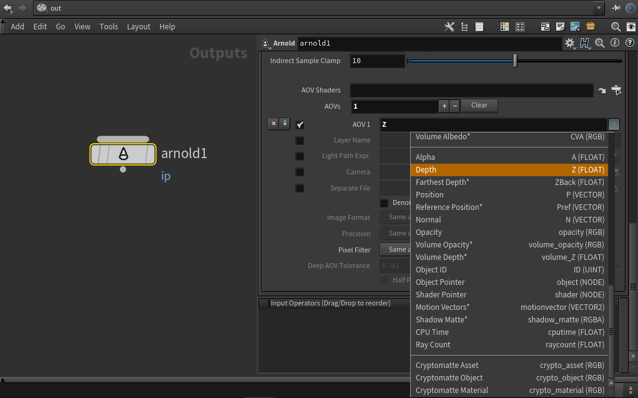Click the brown box toolbar icon
The image size is (638, 398).
(x=591, y=26)
